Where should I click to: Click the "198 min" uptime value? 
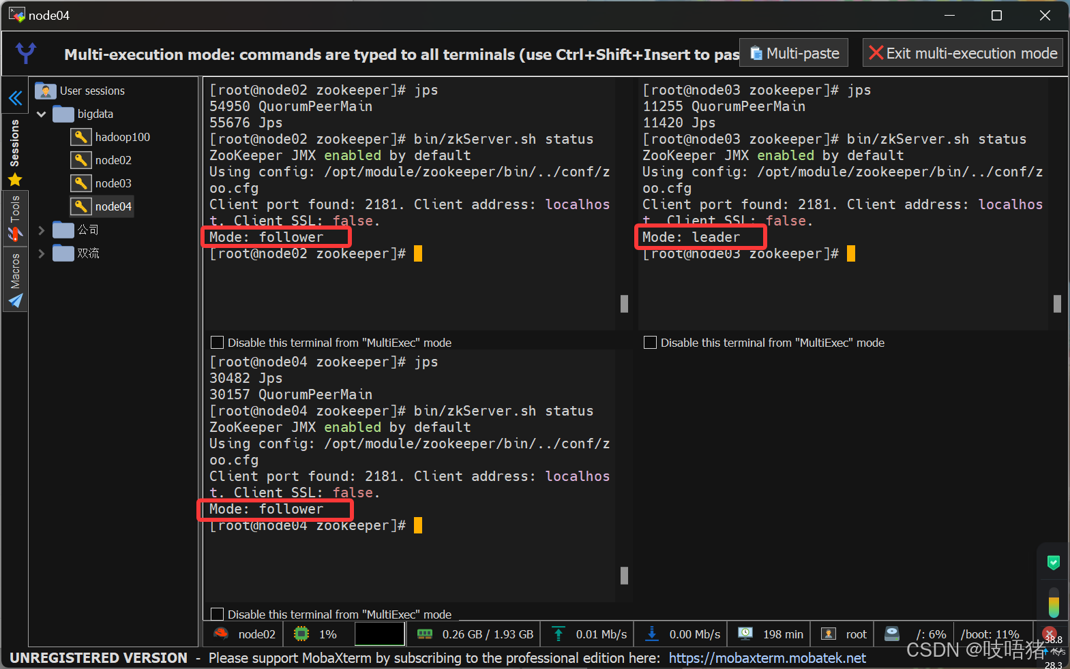[783, 634]
